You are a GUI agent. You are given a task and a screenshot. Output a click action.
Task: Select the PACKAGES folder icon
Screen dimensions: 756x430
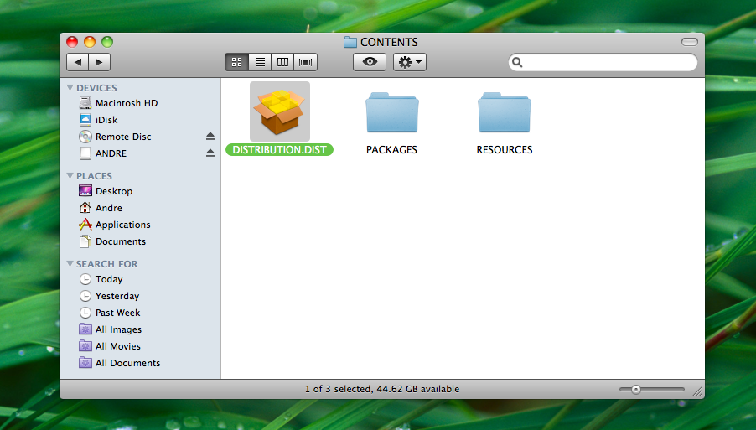[x=392, y=112]
